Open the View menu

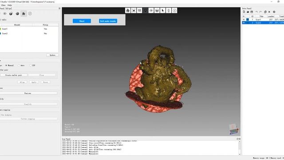(x=3, y=5)
